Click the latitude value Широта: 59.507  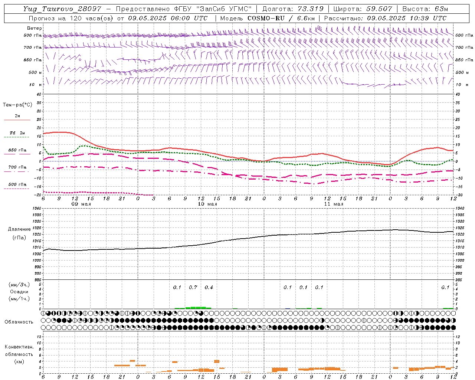pos(363,9)
